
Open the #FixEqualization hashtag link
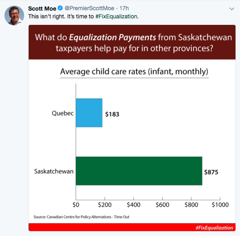(116, 16)
